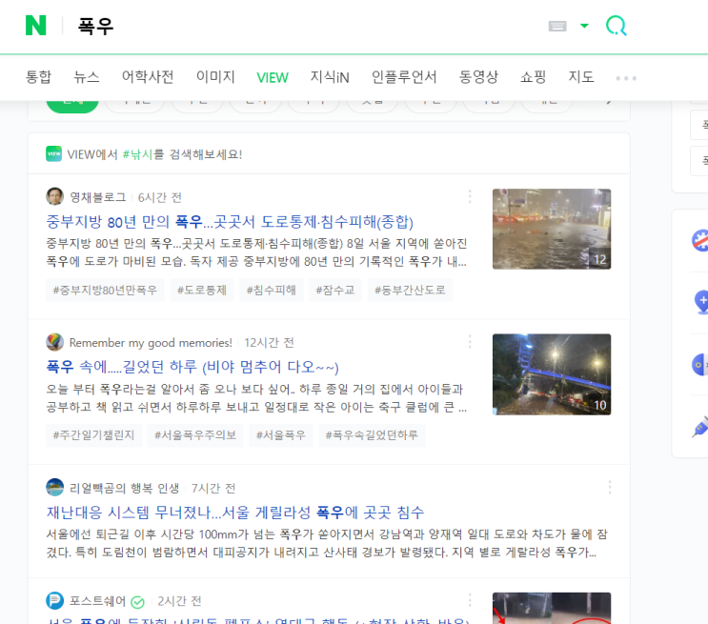This screenshot has width=708, height=624.
Task: Click the green search magnifier icon
Action: click(x=616, y=26)
